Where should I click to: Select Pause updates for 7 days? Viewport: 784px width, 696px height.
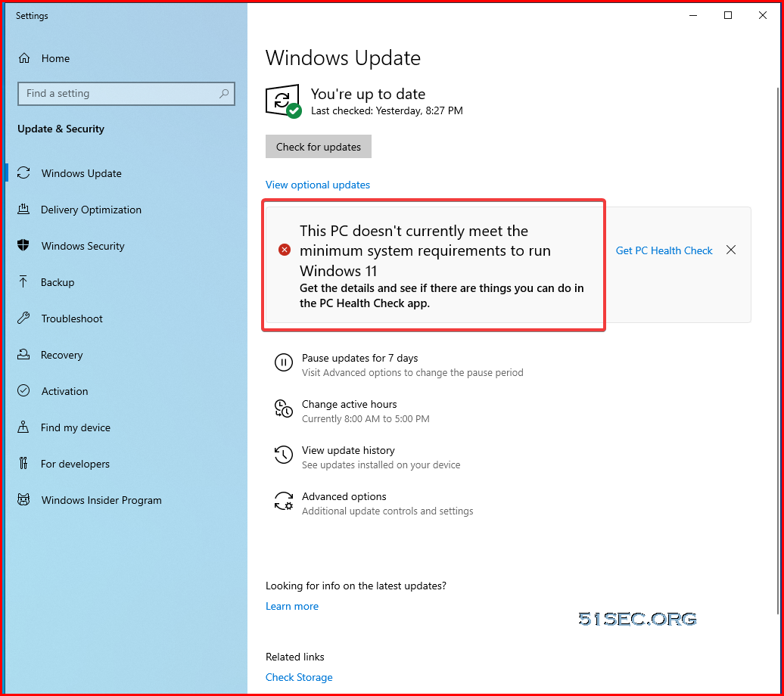coord(359,358)
